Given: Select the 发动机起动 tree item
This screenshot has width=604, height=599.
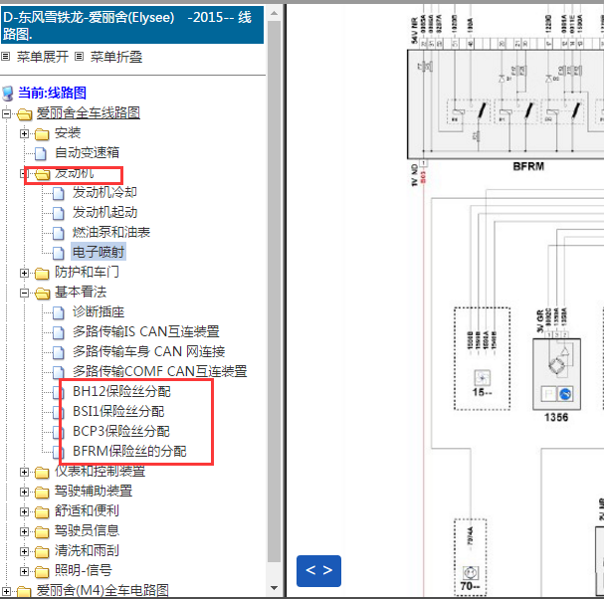Looking at the screenshot, I should point(104,212).
